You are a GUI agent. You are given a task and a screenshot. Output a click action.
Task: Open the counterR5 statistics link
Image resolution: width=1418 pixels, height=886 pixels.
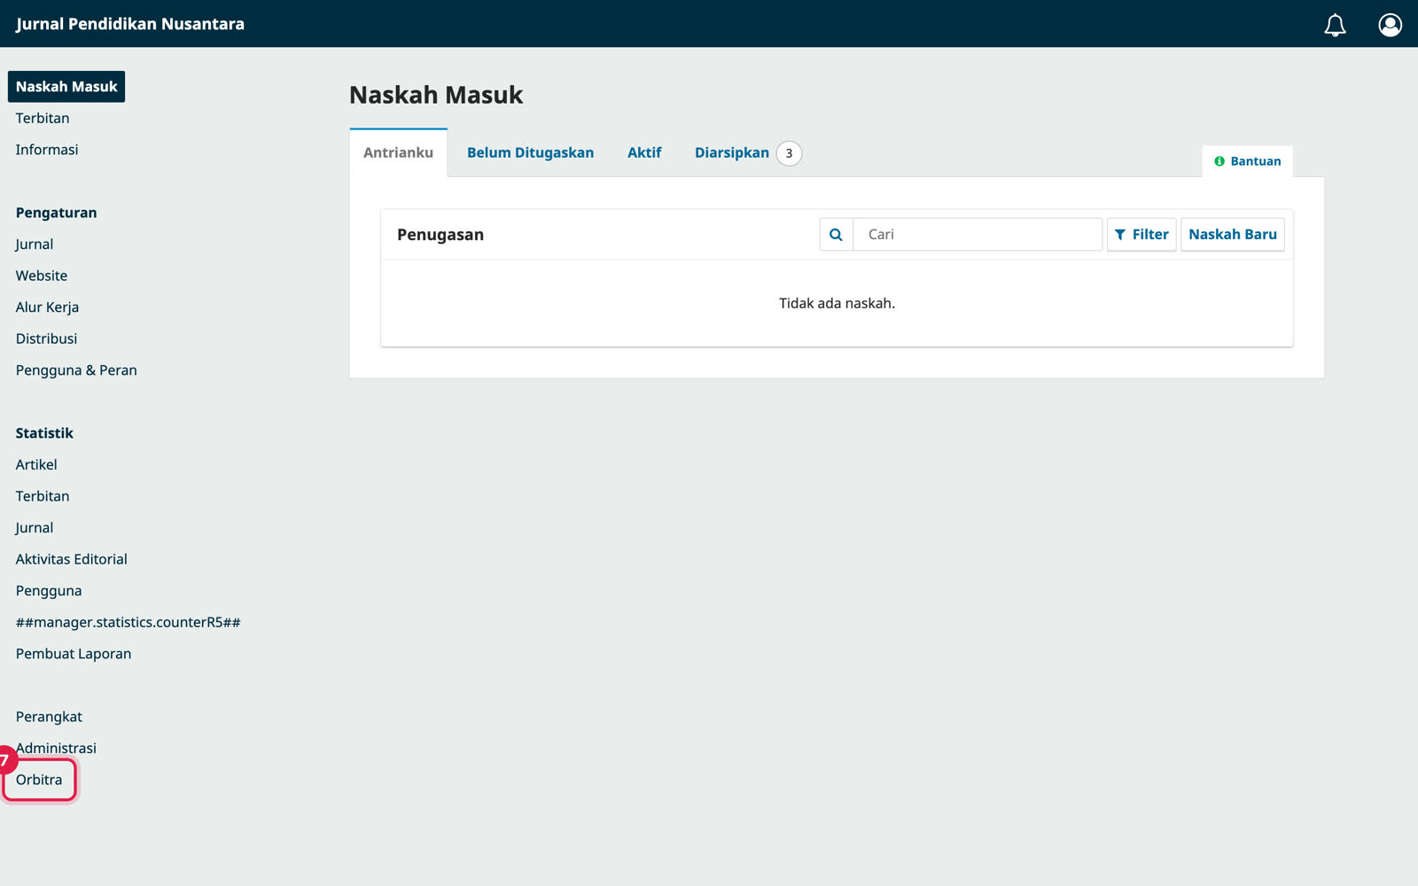(128, 622)
